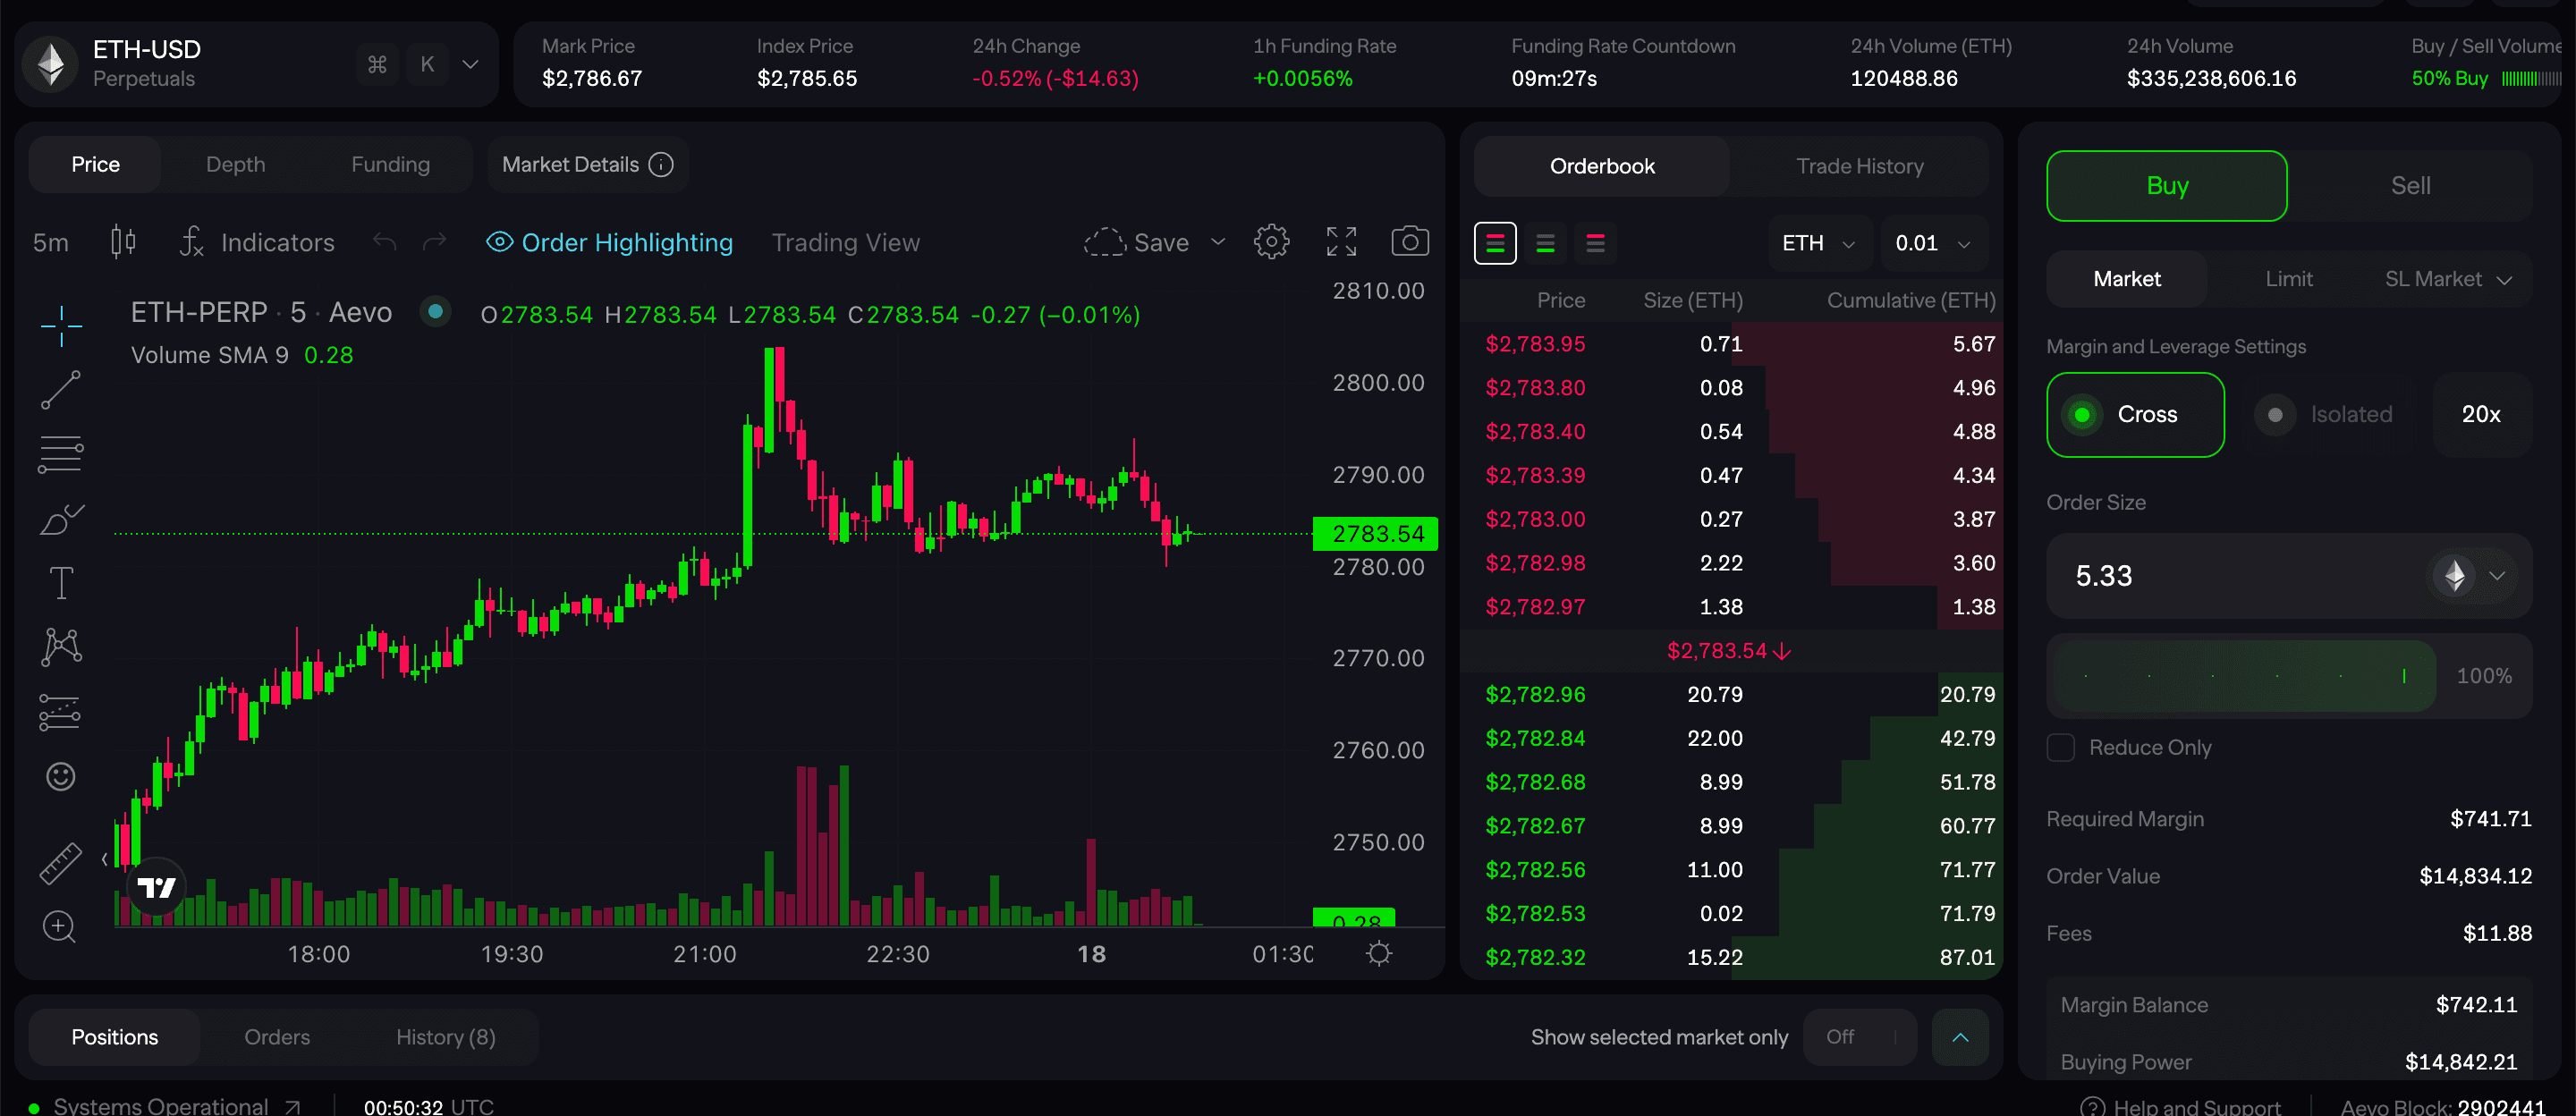
Task: Expand the chart's left drawing toolbar arrow
Action: 105,859
